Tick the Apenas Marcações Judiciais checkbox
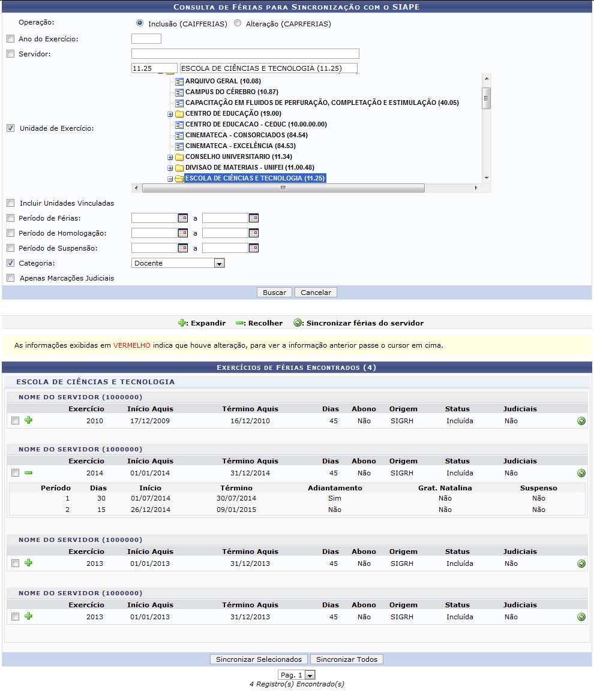This screenshot has width=594, height=696. (10, 278)
